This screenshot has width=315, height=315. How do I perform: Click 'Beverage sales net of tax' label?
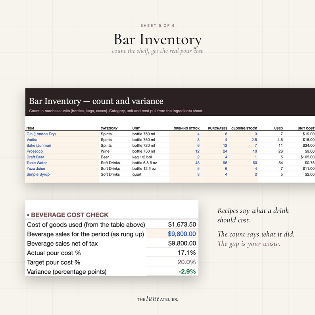coord(62,244)
